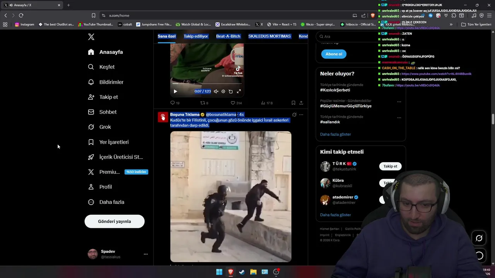The width and height of the screenshot is (495, 278).
Task: Open the Anasayfa home page
Action: point(106,52)
